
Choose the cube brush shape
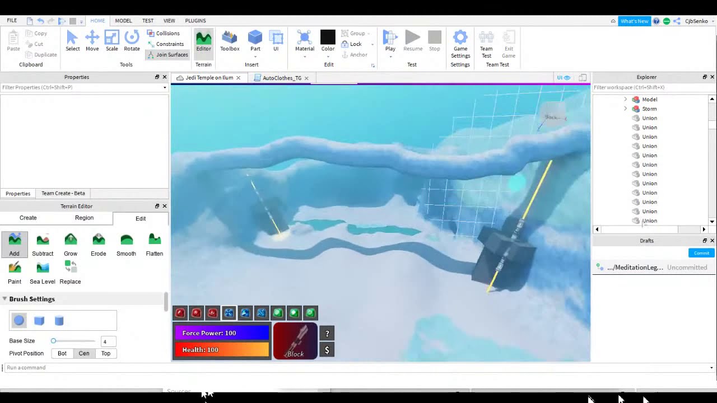click(x=39, y=320)
